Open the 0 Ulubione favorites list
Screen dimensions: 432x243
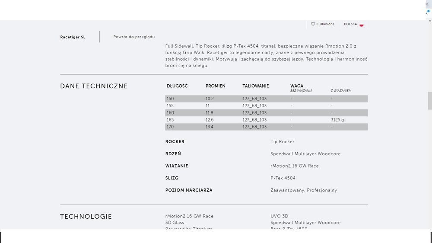click(323, 24)
